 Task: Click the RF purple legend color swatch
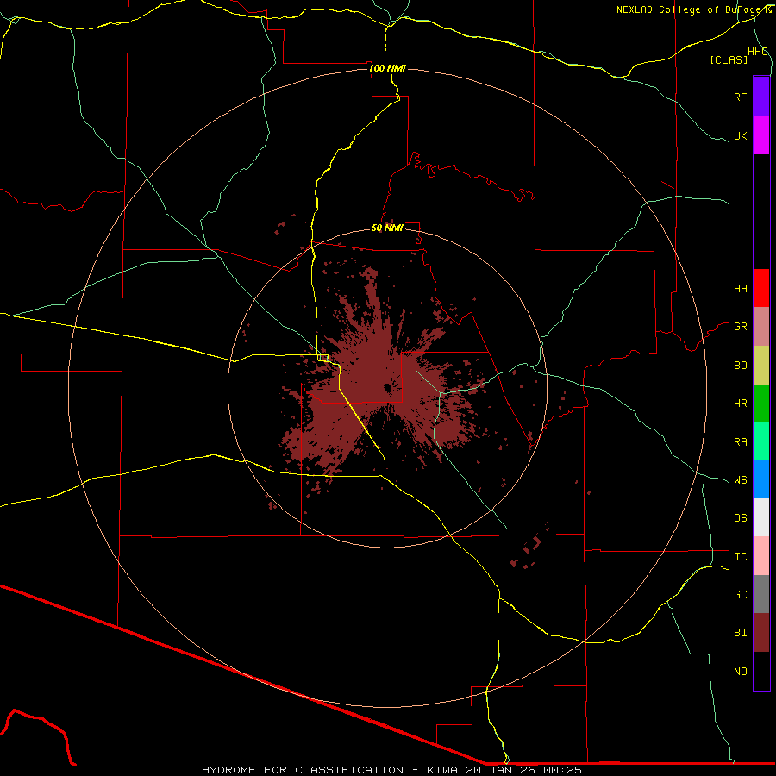761,97
